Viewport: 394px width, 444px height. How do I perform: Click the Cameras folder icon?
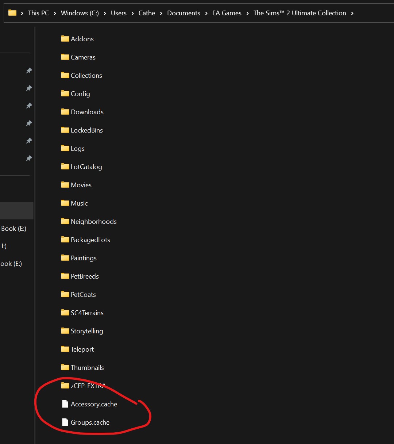point(65,57)
